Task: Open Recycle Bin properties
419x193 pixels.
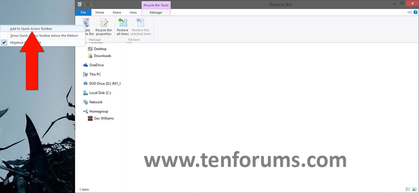Action: (x=104, y=27)
